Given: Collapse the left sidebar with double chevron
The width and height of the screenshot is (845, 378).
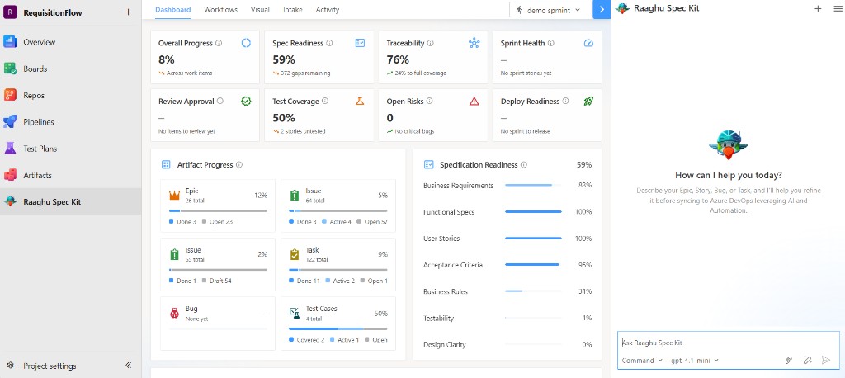Looking at the screenshot, I should click(128, 365).
